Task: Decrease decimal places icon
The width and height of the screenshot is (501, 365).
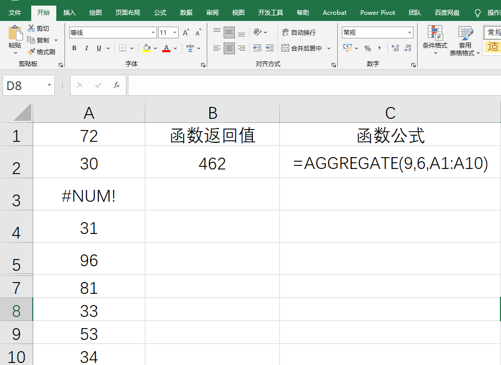Action: 408,48
